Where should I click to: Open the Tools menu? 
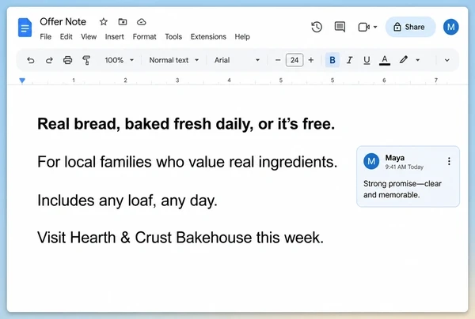coord(173,36)
